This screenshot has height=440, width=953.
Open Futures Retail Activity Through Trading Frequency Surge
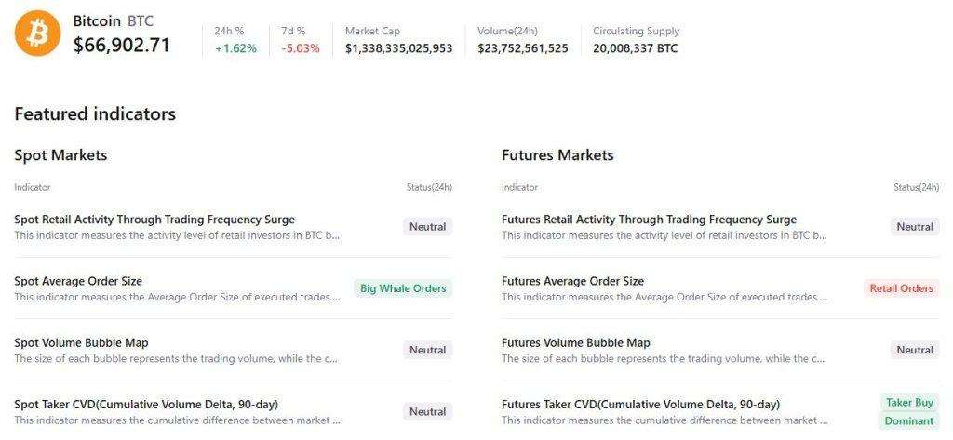(649, 220)
